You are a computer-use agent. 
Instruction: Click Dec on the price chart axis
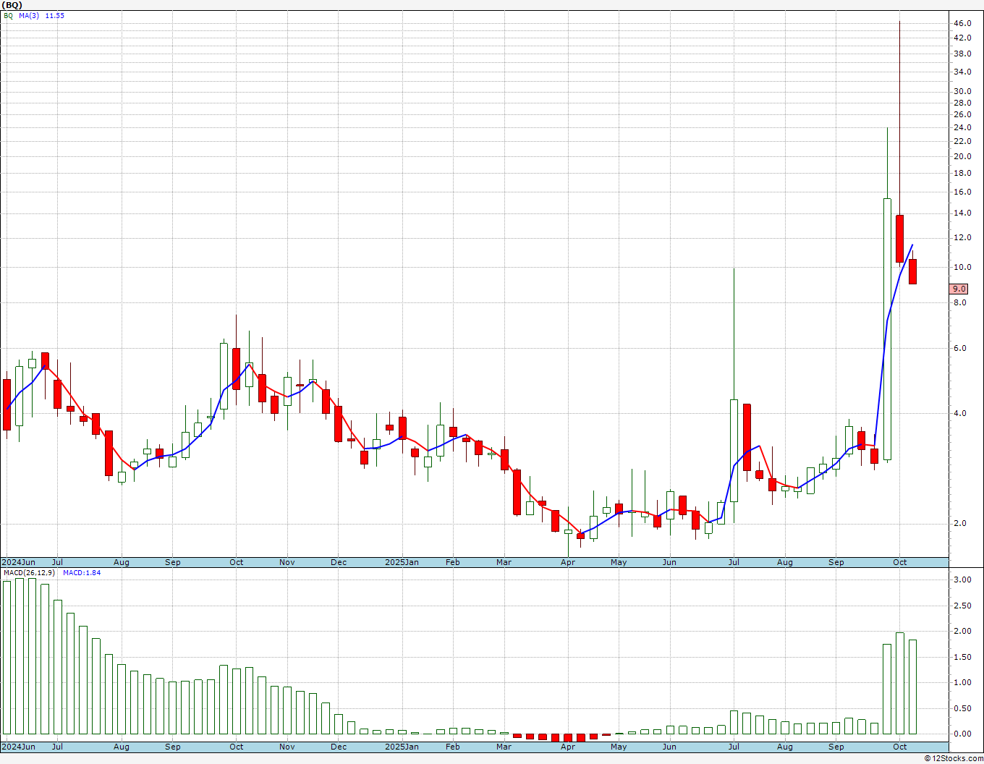pos(339,562)
